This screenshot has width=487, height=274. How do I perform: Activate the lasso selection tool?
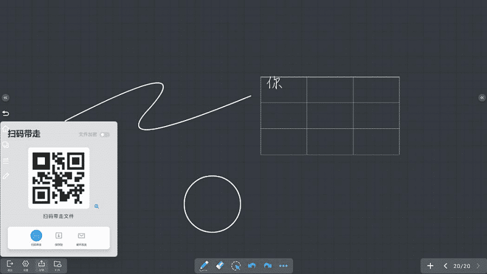[236, 266]
